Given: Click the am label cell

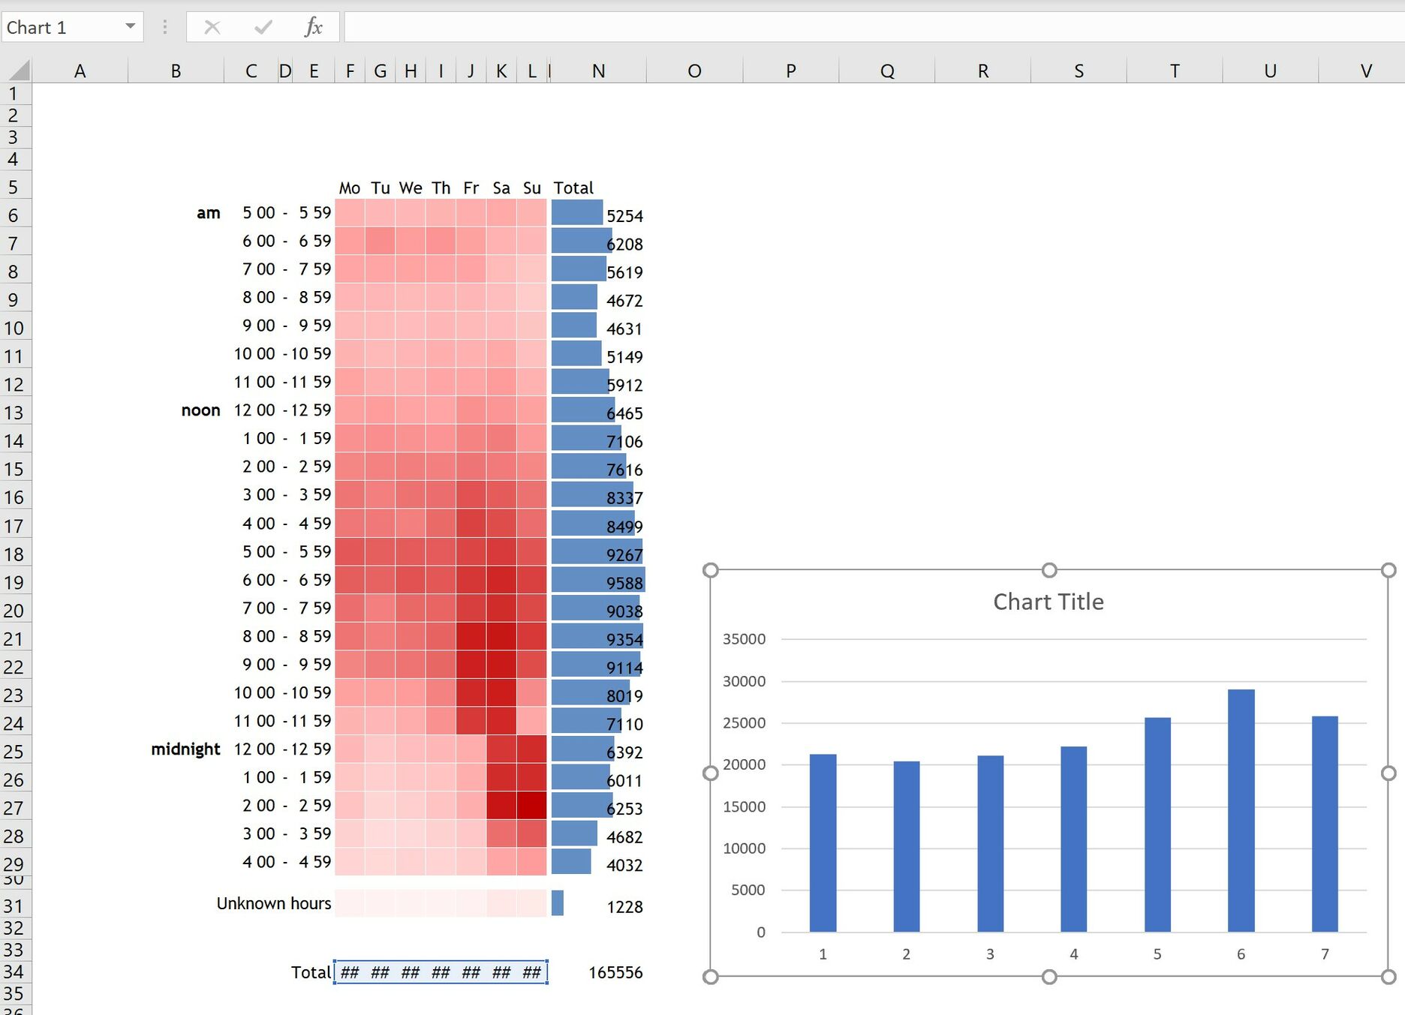Looking at the screenshot, I should [209, 213].
